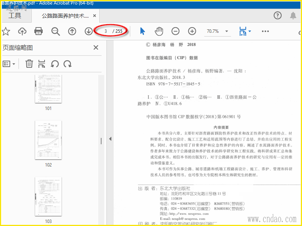
Task: Click the text 图书在版编目 (CIP) 数据
Action: (x=172, y=58)
